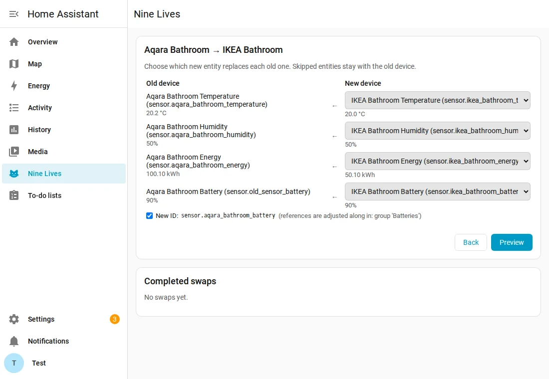Click the Preview button
The height and width of the screenshot is (379, 549).
pos(512,242)
